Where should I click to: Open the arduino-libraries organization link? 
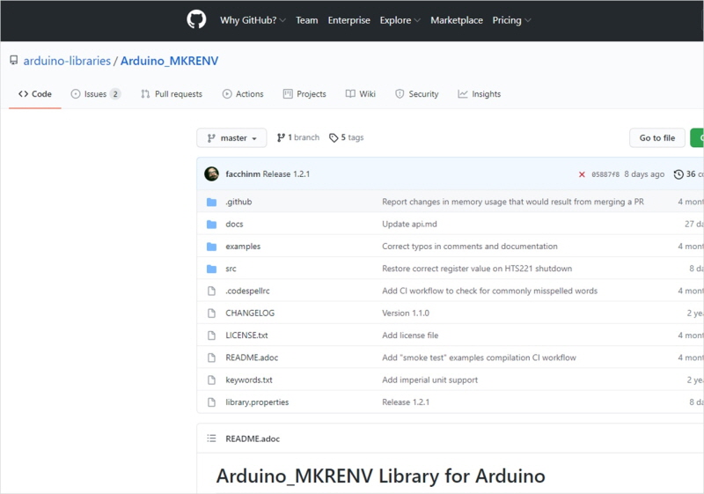(67, 61)
